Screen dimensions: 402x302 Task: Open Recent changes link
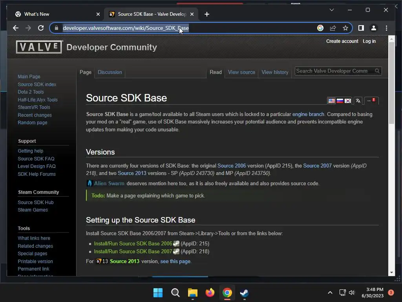pos(35,115)
